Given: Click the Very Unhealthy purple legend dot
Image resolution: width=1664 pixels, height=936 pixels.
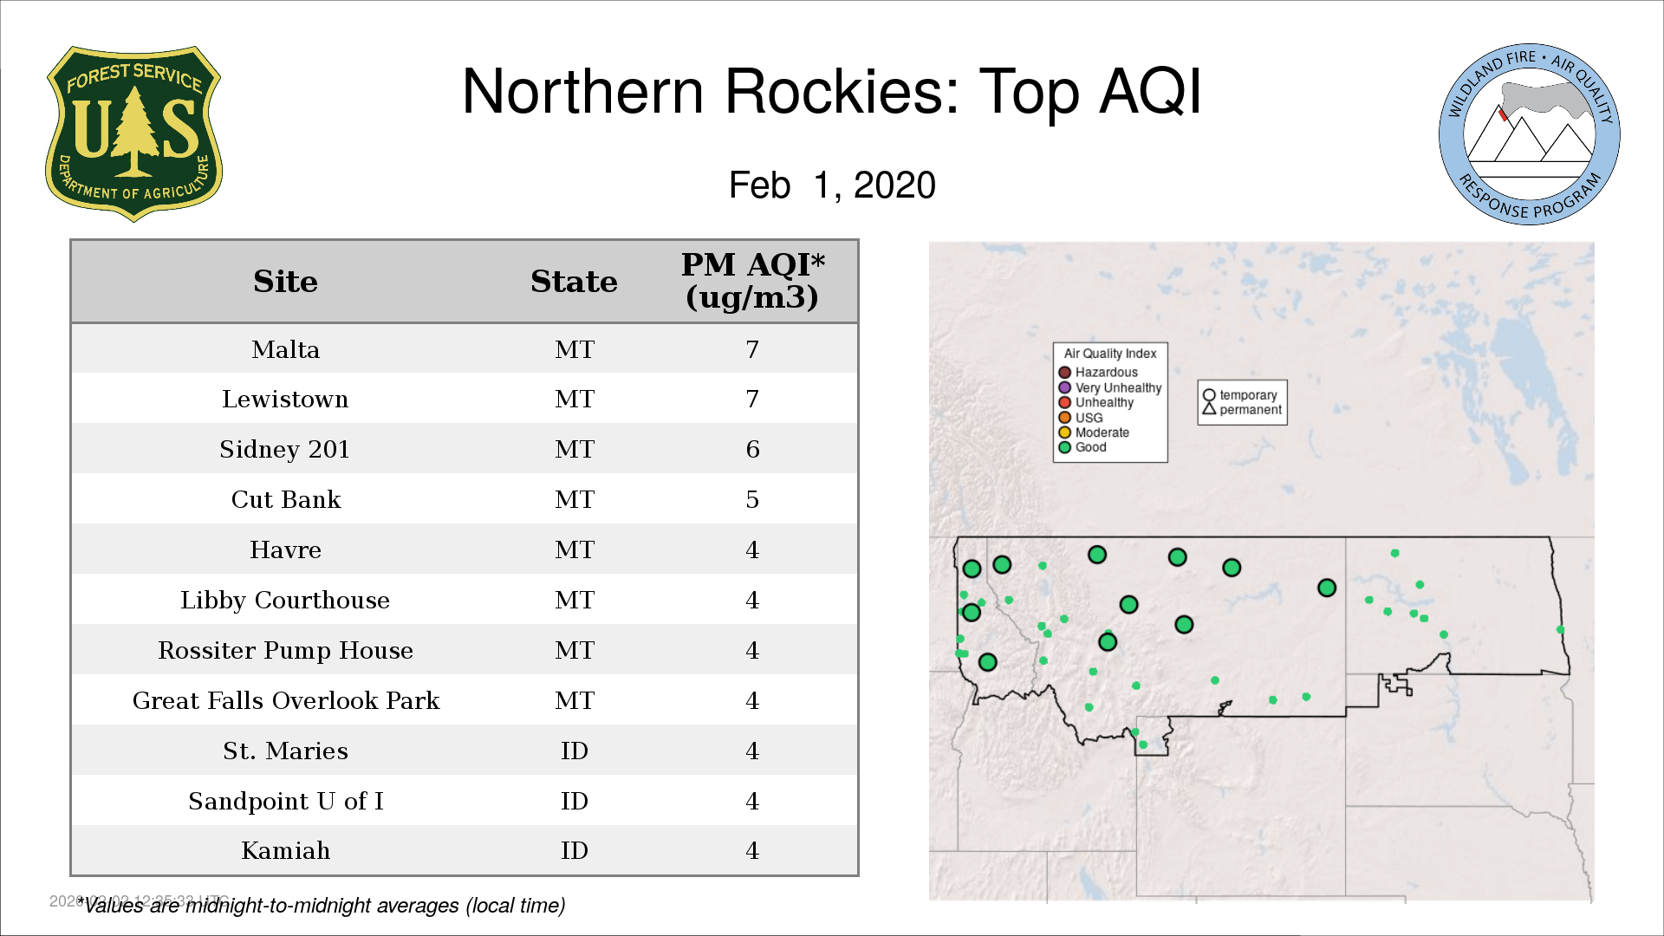Looking at the screenshot, I should coord(1065,387).
